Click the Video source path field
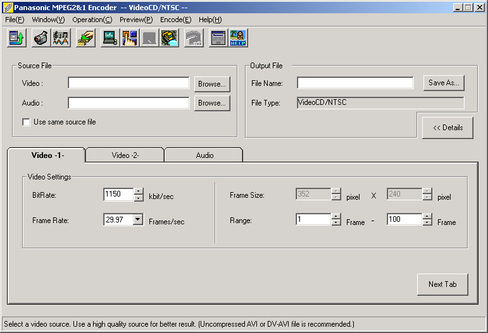Screen dimensions: 488x333 128,83
